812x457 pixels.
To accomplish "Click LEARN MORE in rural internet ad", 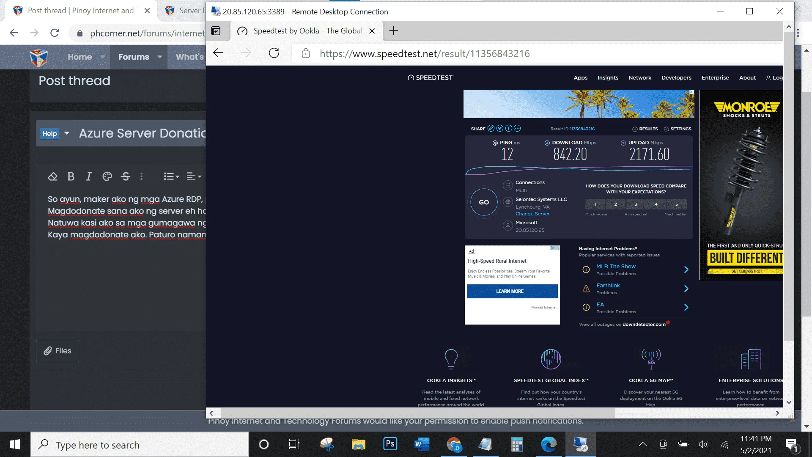I will (x=512, y=291).
